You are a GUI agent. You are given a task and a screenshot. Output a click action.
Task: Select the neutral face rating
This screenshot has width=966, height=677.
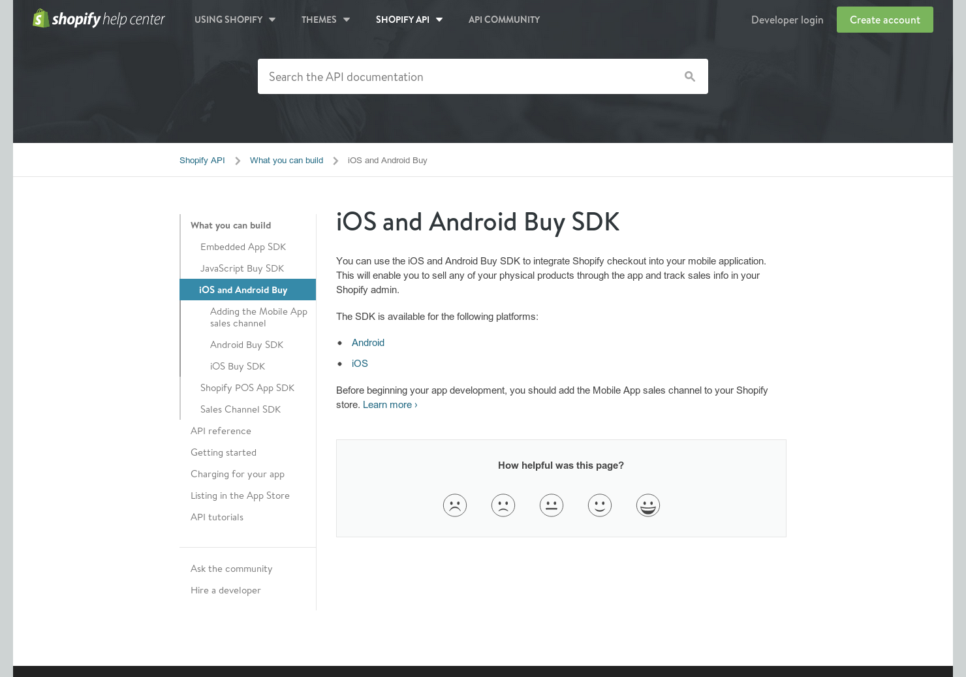552,505
